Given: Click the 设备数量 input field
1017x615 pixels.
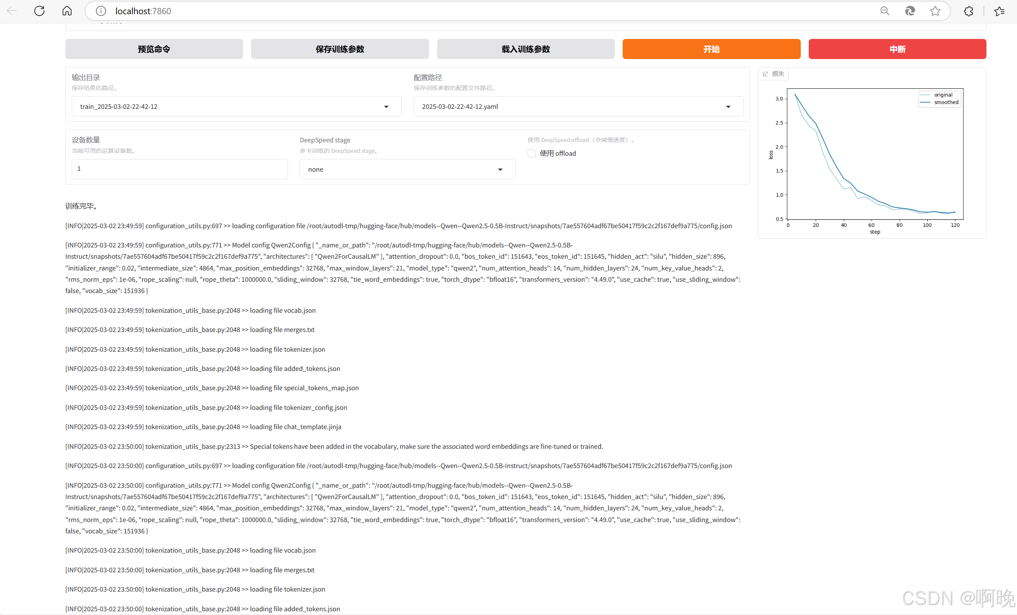Looking at the screenshot, I should [179, 169].
